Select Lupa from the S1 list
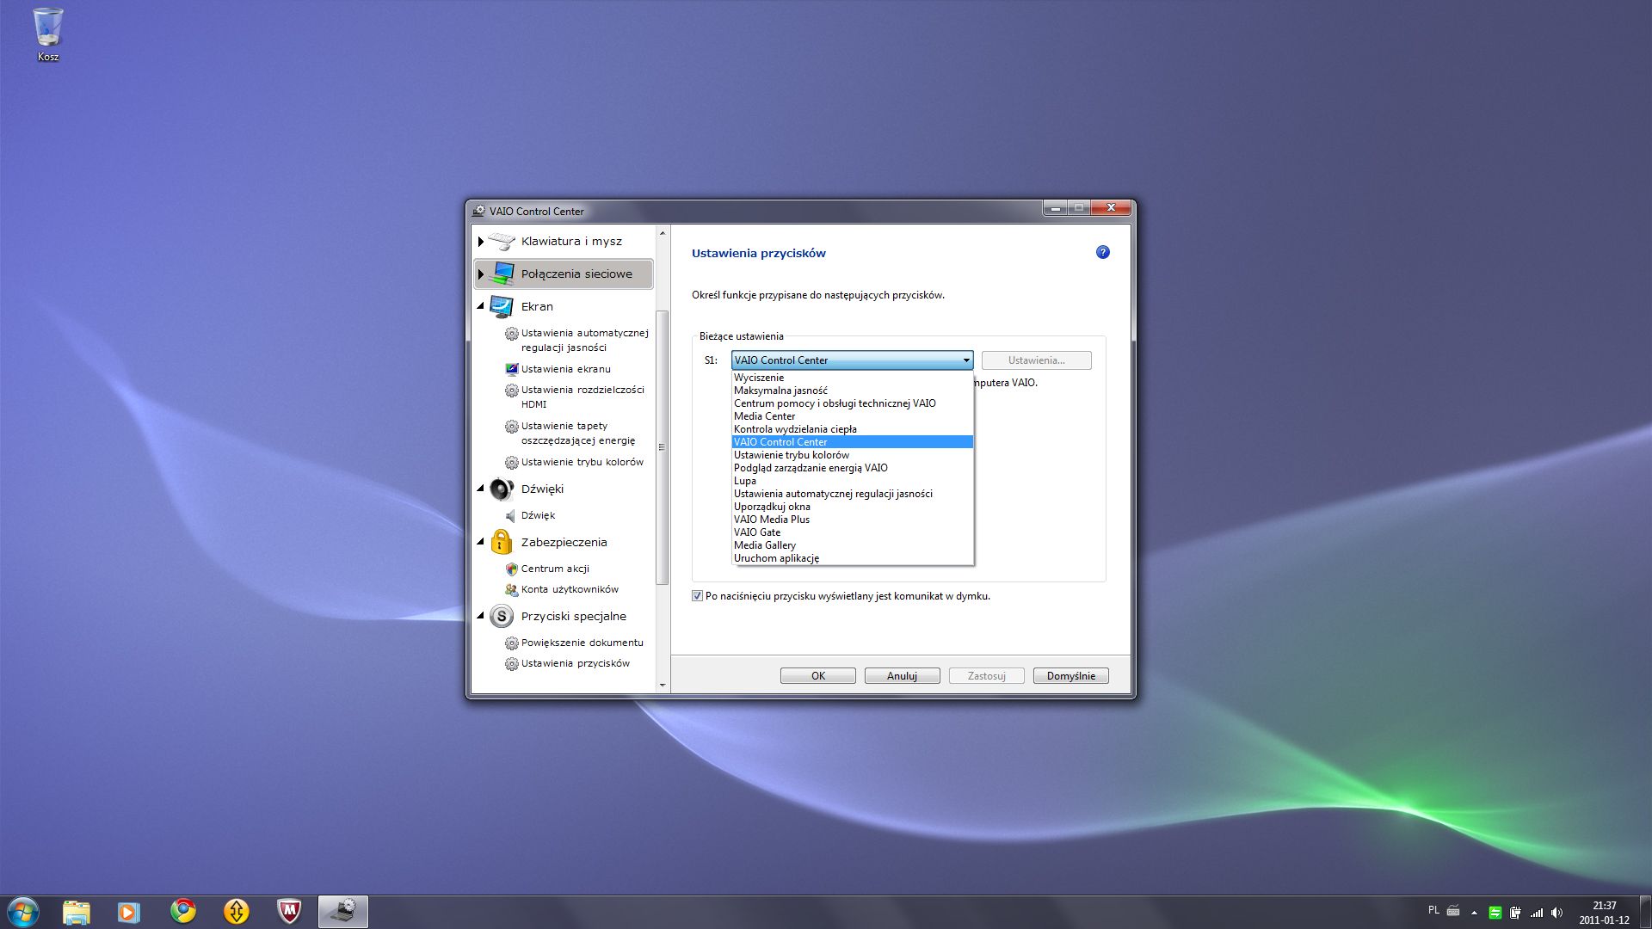 (x=852, y=481)
